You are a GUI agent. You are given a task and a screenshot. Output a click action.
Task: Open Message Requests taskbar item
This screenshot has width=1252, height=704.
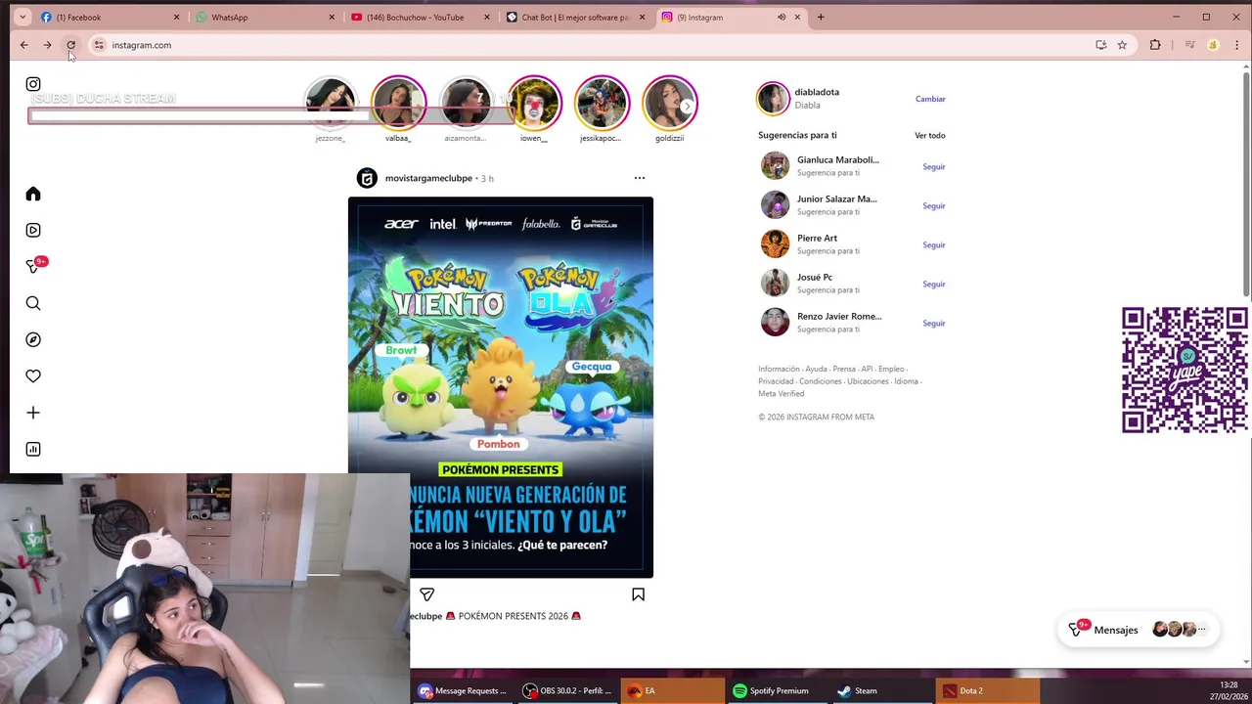click(463, 690)
